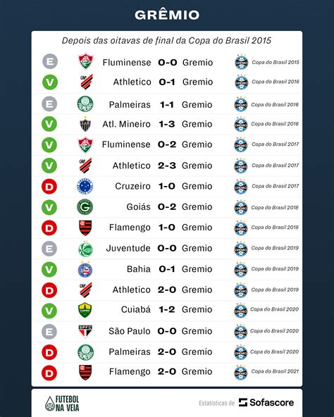Click the gray E badge beside Juventude
334x417 pixels.
coord(49,249)
